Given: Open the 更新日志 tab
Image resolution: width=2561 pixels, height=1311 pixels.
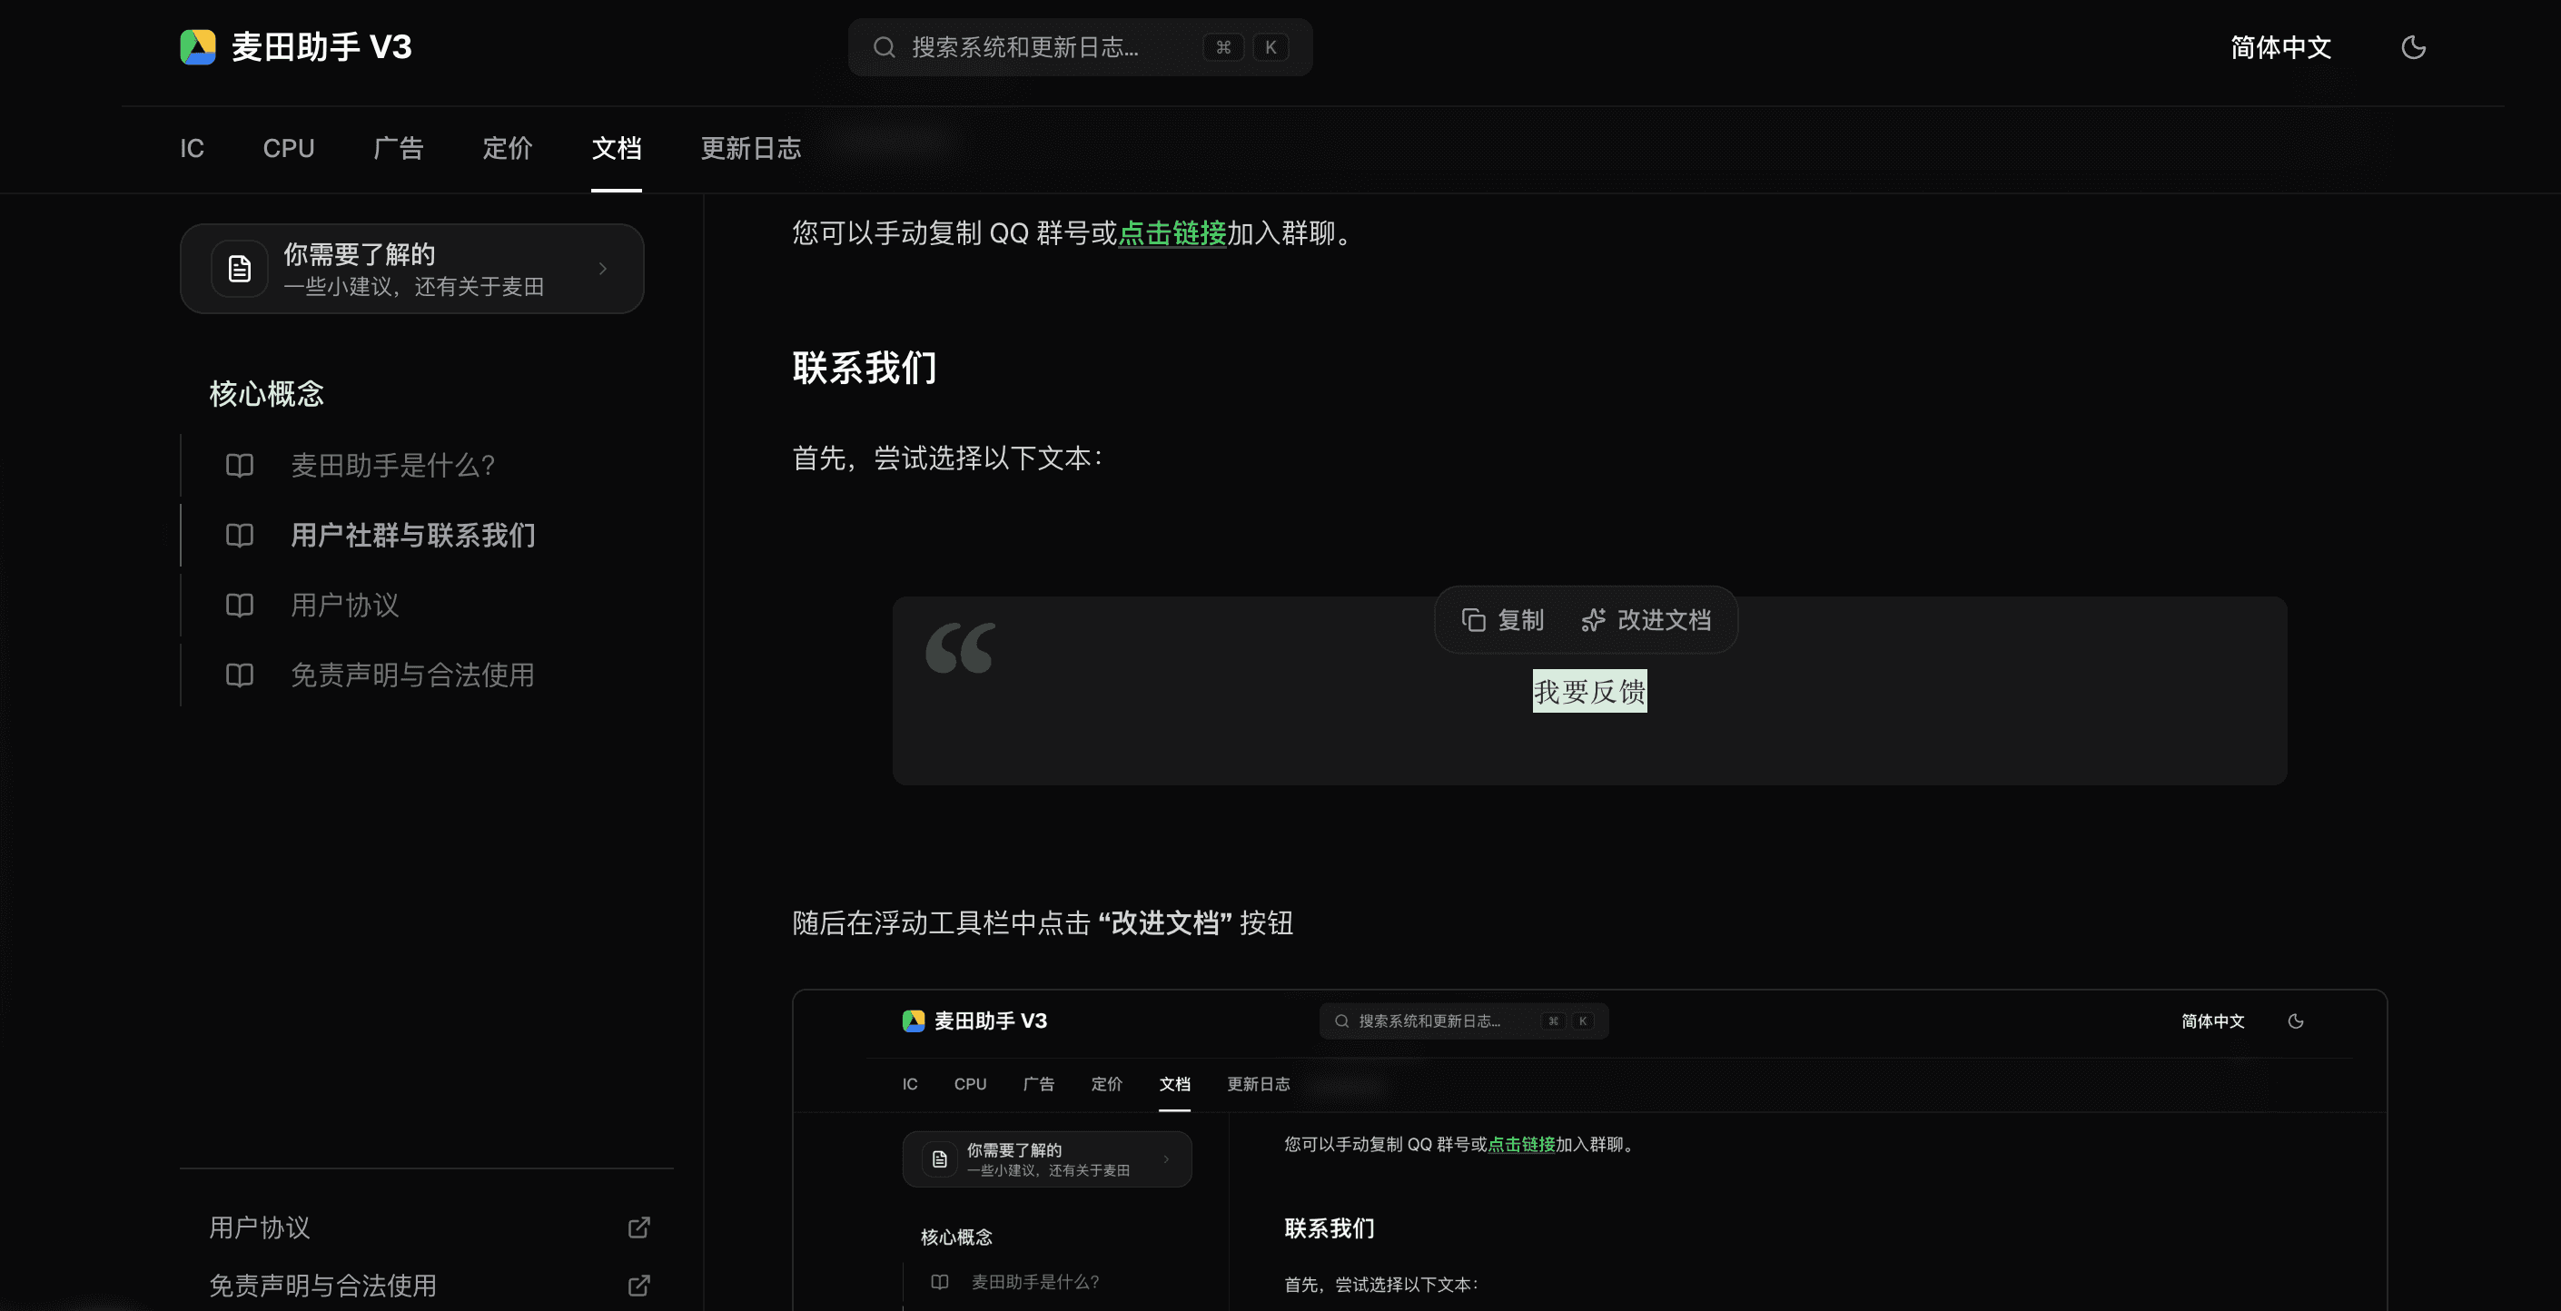Looking at the screenshot, I should point(751,148).
